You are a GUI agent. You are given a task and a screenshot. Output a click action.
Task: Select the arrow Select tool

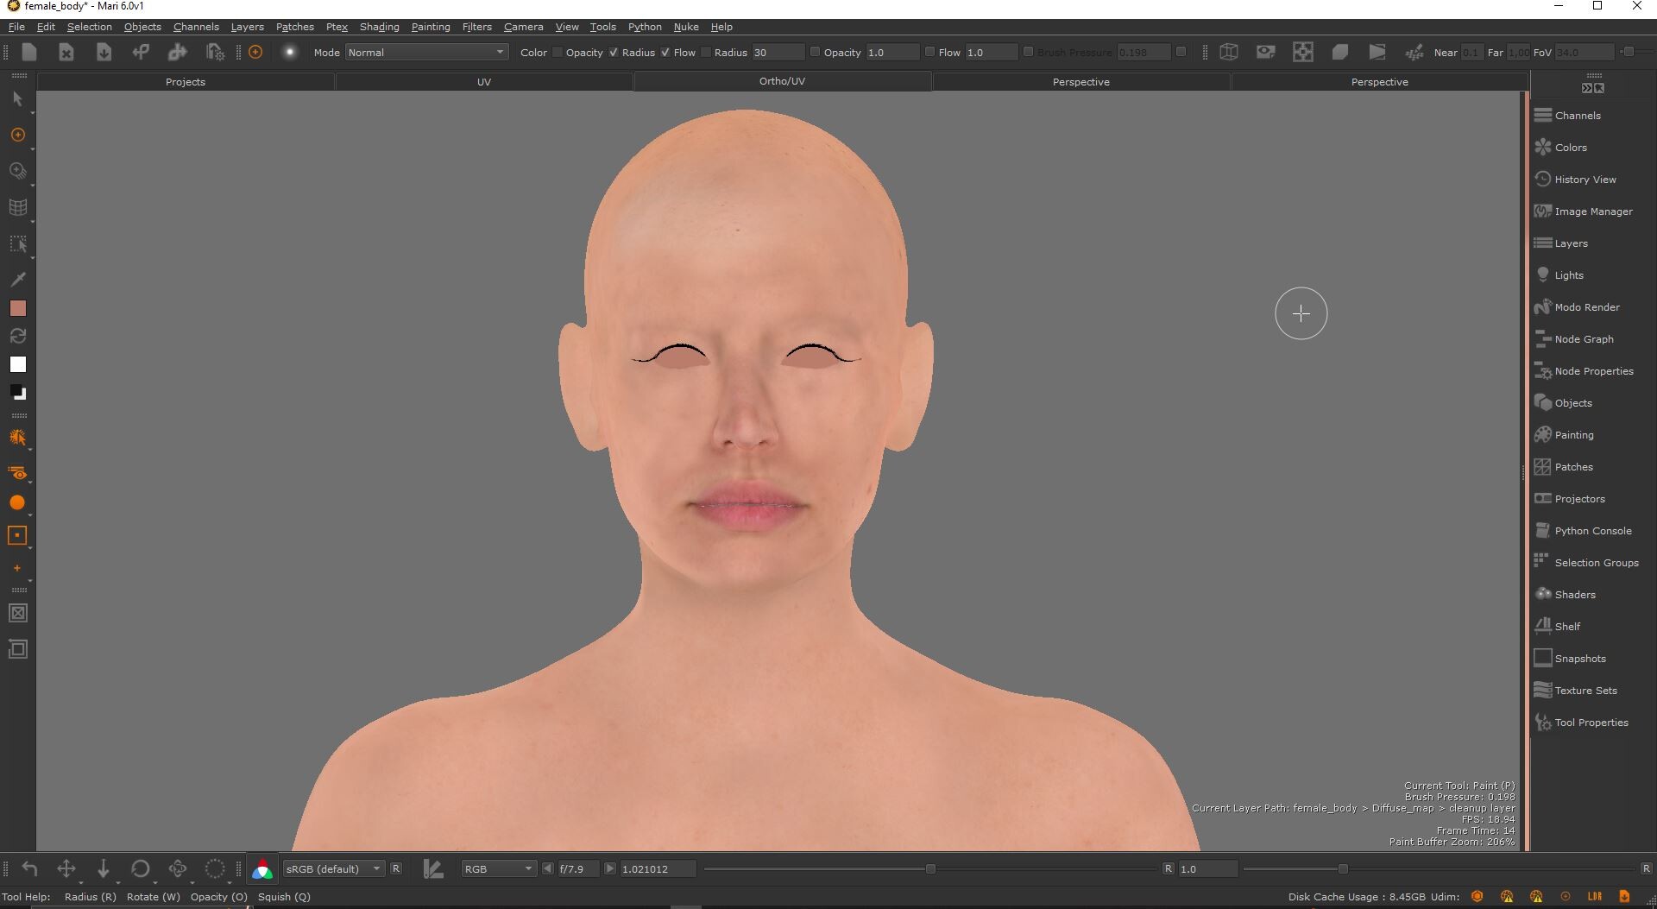pyautogui.click(x=17, y=99)
